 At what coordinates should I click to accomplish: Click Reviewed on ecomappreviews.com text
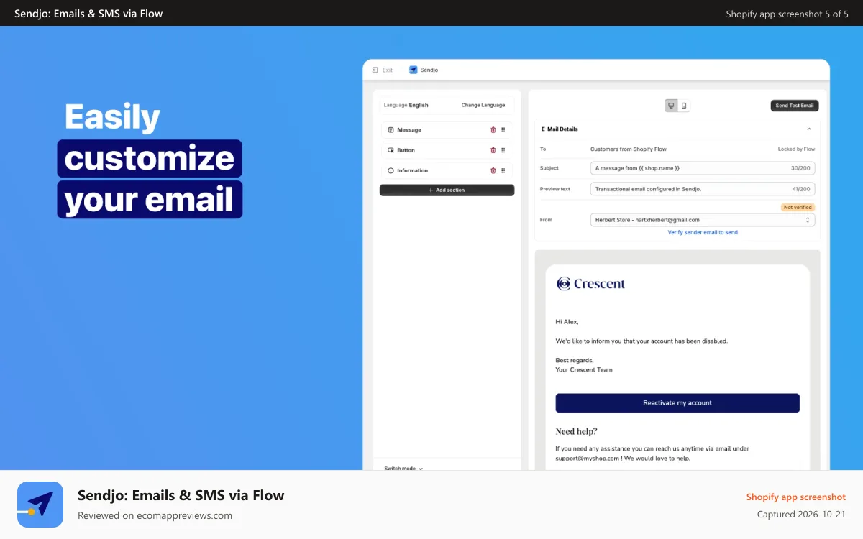pyautogui.click(x=155, y=515)
